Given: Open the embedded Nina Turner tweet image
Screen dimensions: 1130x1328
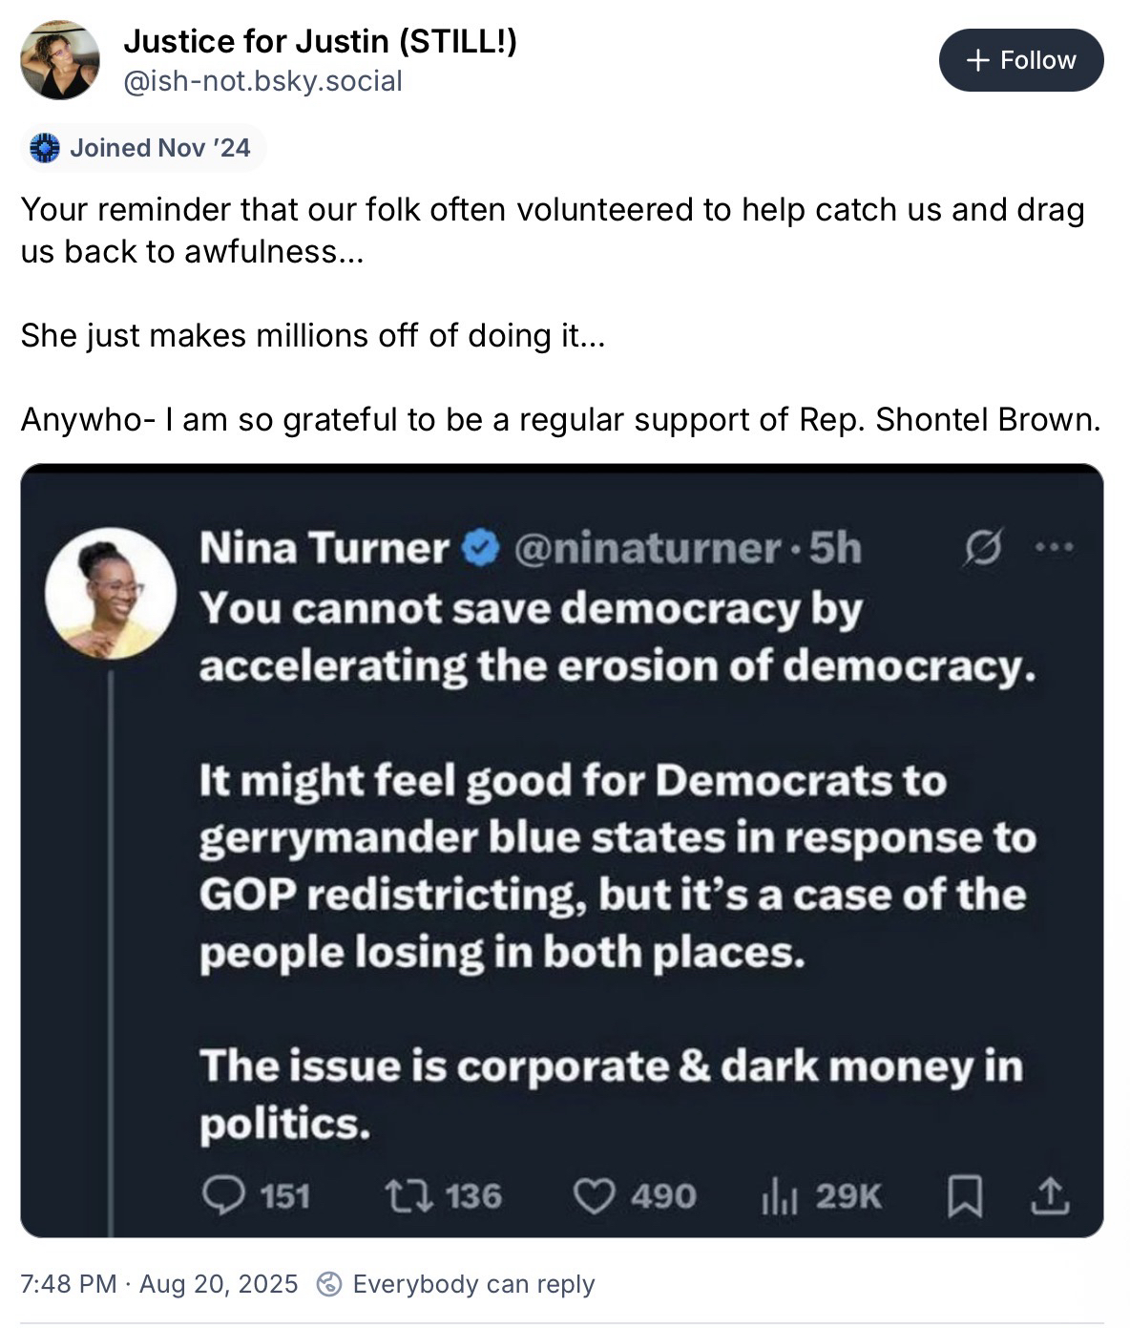Looking at the screenshot, I should click(561, 850).
